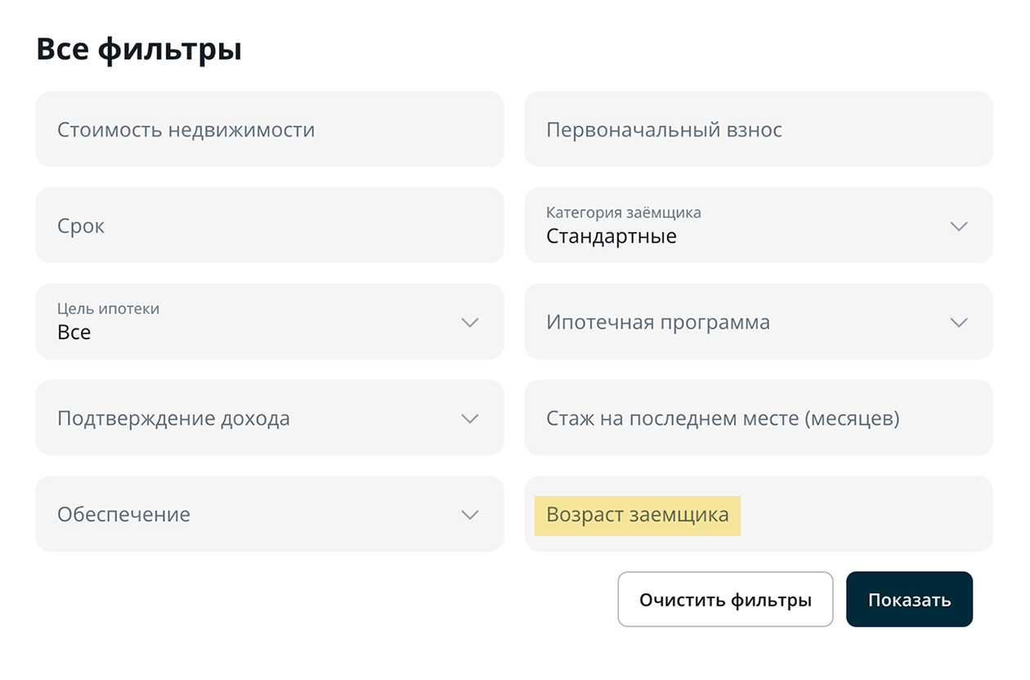The height and width of the screenshot is (680, 1030).
Task: Click the chevron icon on Категория заёмщика
Action: tap(958, 226)
